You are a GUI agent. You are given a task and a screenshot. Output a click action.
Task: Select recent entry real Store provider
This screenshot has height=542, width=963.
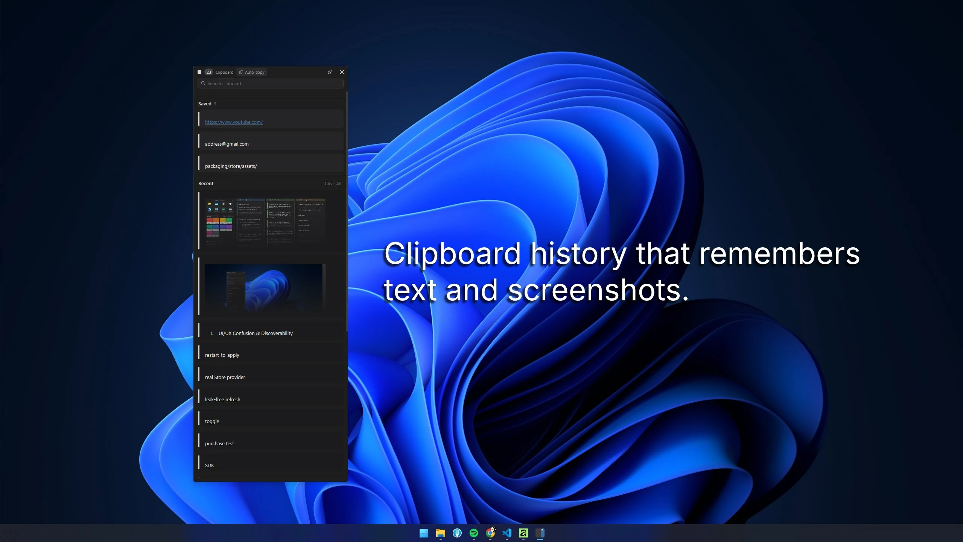pos(271,375)
